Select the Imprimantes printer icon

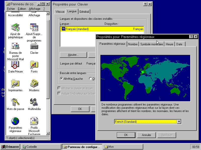coord(15,83)
